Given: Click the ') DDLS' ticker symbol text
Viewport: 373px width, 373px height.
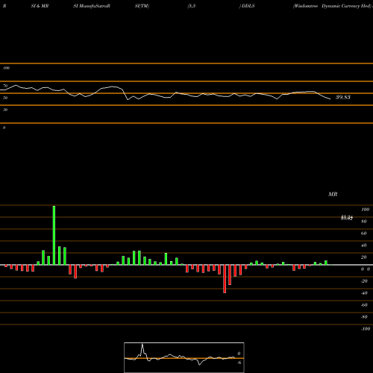Looking at the screenshot, I should [247, 6].
